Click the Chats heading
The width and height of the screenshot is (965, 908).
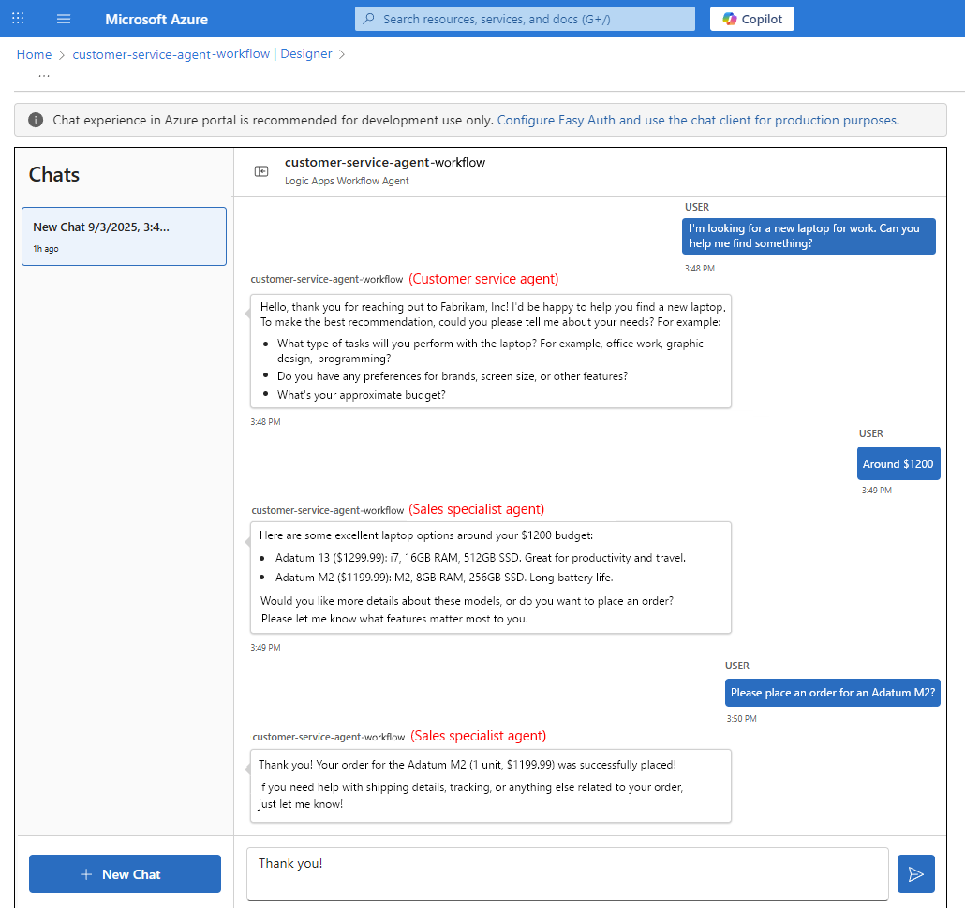(x=54, y=175)
